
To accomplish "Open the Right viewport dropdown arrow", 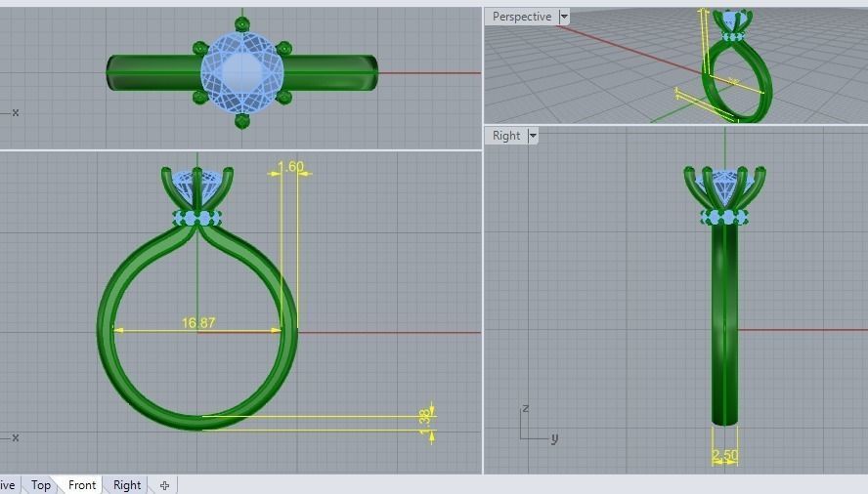I will [533, 136].
